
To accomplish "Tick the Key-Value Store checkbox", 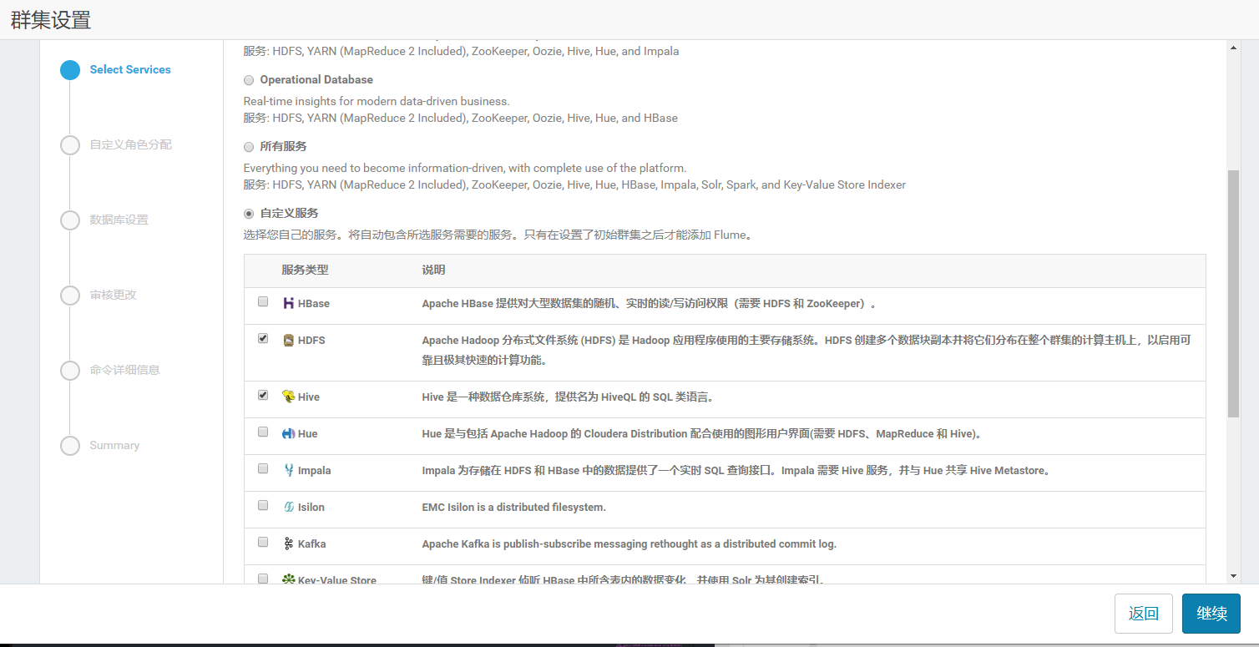I will coord(263,578).
